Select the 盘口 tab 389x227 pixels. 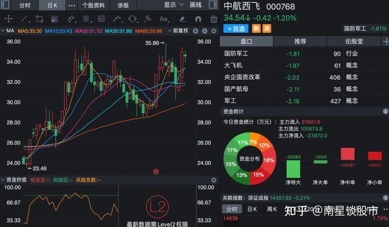point(246,41)
